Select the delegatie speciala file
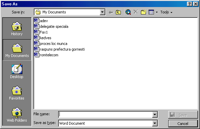Screen dimensions: 200x129 (54, 26)
